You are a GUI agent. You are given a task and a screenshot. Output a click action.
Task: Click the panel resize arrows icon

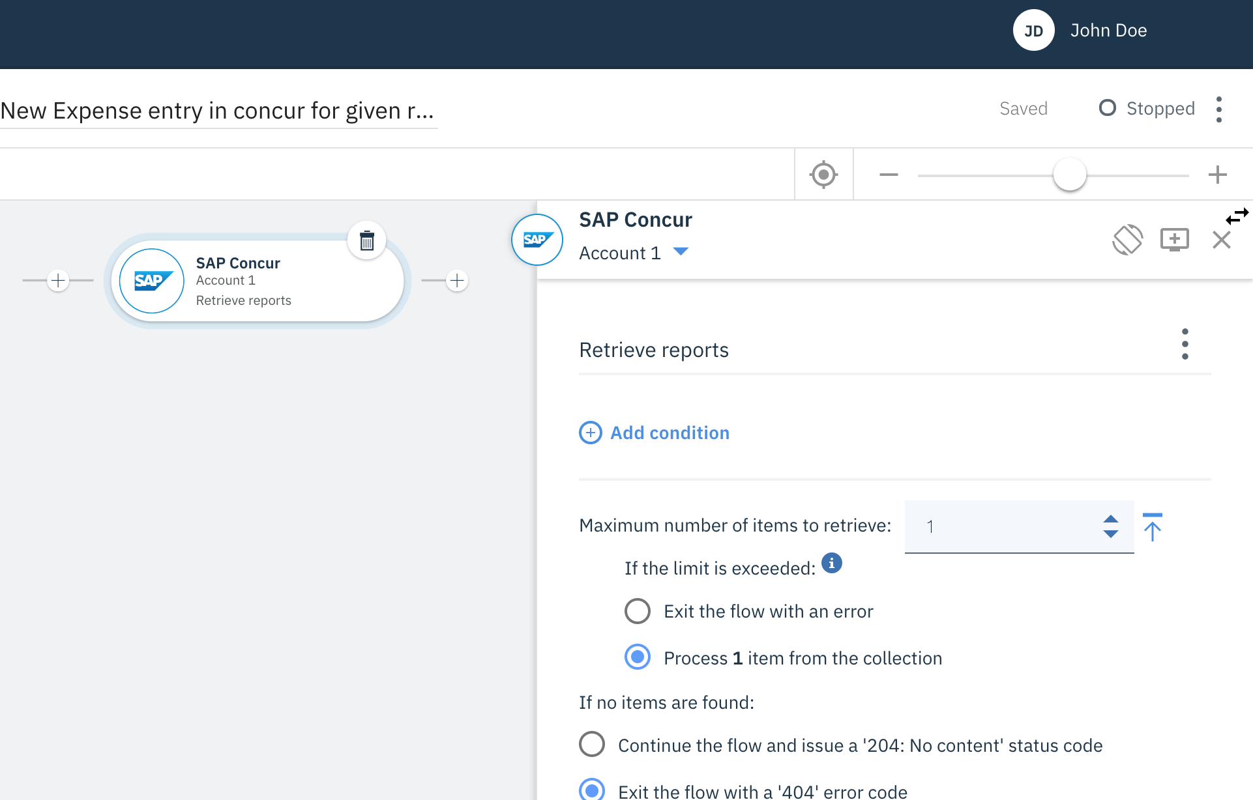point(1237,216)
